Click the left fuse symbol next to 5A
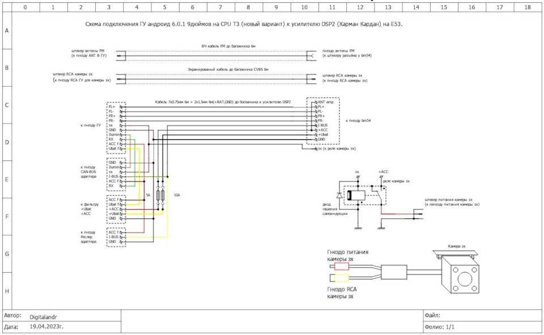The width and height of the screenshot is (544, 335). 158,195
